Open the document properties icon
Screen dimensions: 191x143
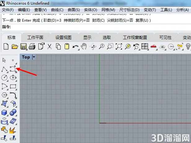pos(41,46)
